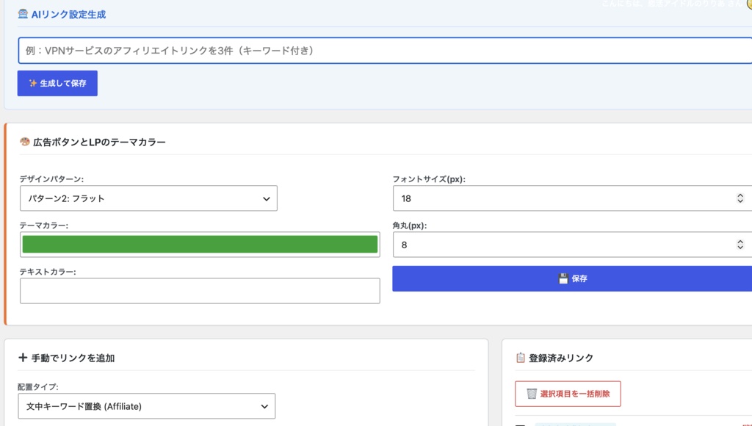Click the 広告ボタンとLPのテーマカラー heading text
Viewport: 752px width, 426px height.
(x=99, y=142)
